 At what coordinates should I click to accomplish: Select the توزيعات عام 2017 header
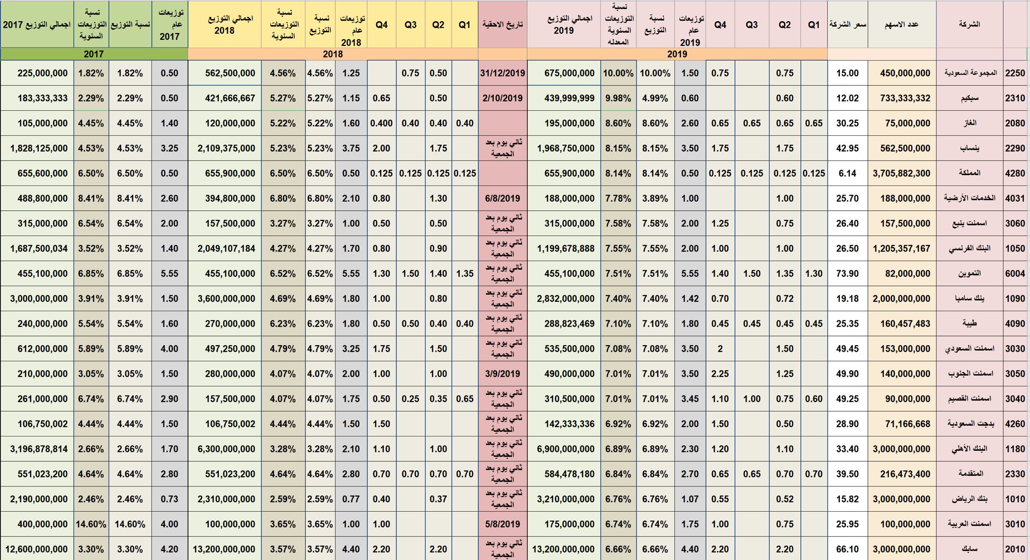click(170, 24)
